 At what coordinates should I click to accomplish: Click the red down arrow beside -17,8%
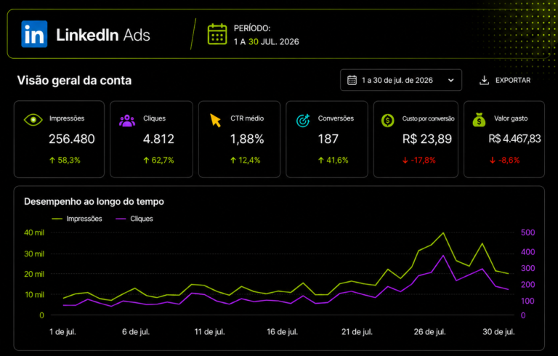(405, 160)
